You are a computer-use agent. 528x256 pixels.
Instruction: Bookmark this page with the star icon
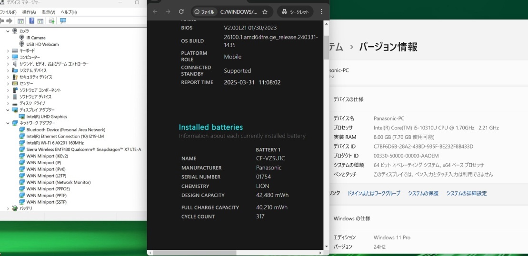pyautogui.click(x=265, y=11)
